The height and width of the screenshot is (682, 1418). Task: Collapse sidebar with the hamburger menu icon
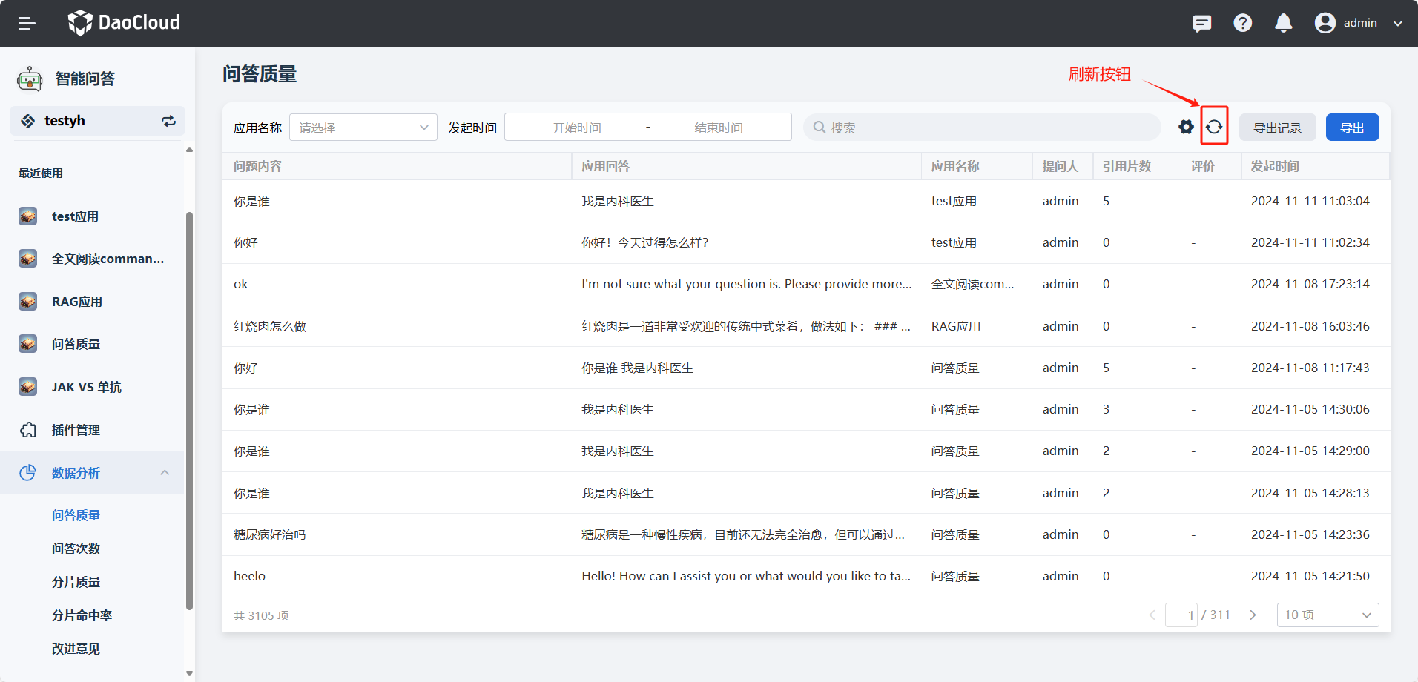(x=27, y=23)
